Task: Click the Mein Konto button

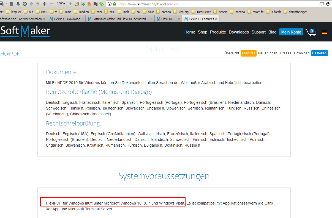Action: point(291,32)
